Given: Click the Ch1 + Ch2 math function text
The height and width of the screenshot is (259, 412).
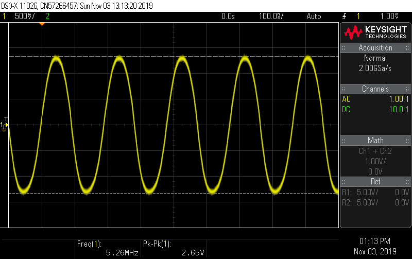Looking at the screenshot, I should (375, 151).
